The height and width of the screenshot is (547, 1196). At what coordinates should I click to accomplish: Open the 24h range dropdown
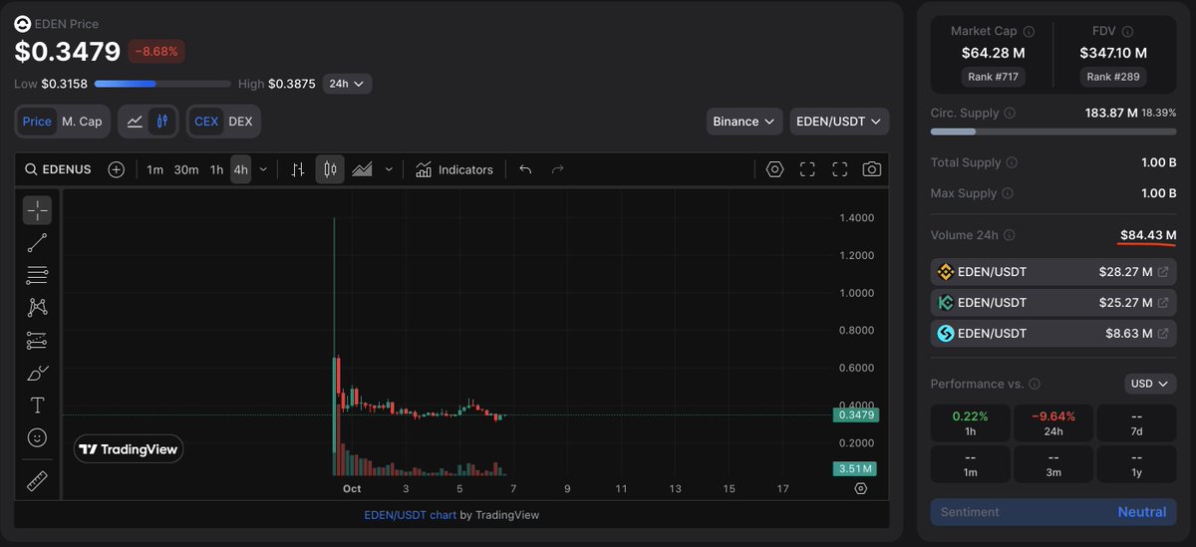(x=347, y=84)
